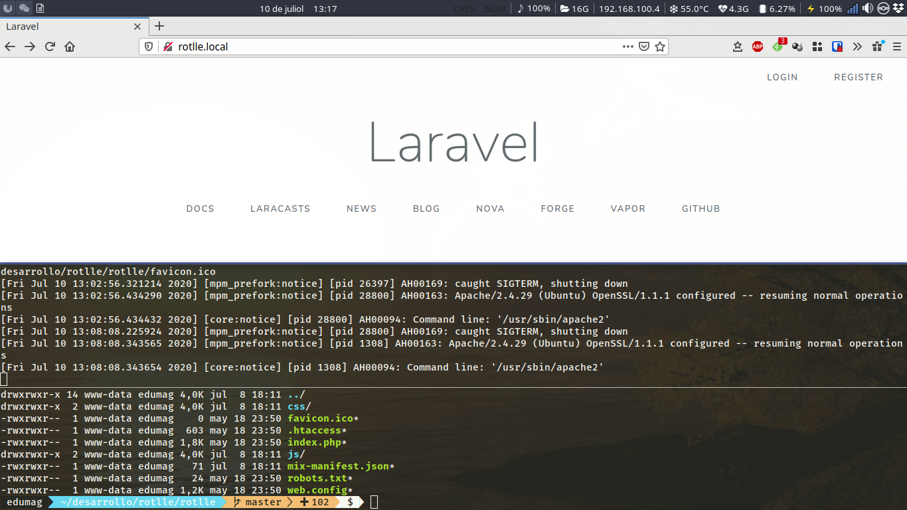The width and height of the screenshot is (907, 510).
Task: Open the BLOG link
Action: 426,209
